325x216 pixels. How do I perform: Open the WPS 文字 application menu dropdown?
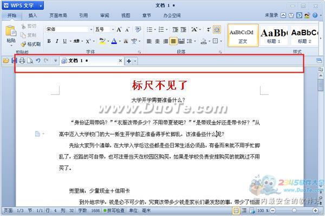[x=41, y=6]
